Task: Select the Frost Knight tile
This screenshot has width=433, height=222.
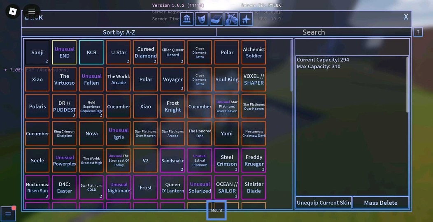Action: pos(172,106)
